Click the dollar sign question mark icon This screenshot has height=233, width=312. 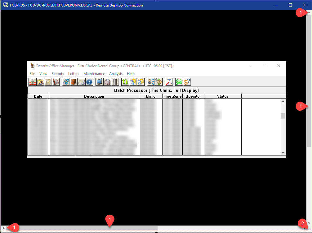(187, 82)
